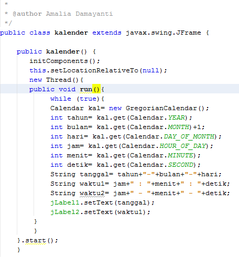Image resolution: width=239 pixels, height=257 pixels.
Task: Click the class name 'kalender' in class declaration
Action: [x=71, y=33]
